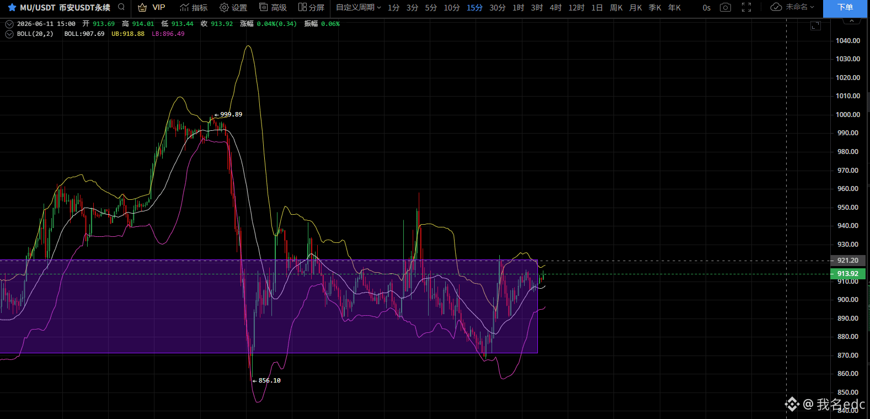The image size is (870, 419).
Task: Maximize the chart pane with expand icon
Action: tap(816, 25)
